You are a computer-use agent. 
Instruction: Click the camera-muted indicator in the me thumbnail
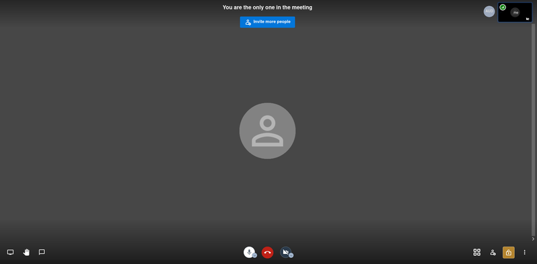pos(528,19)
